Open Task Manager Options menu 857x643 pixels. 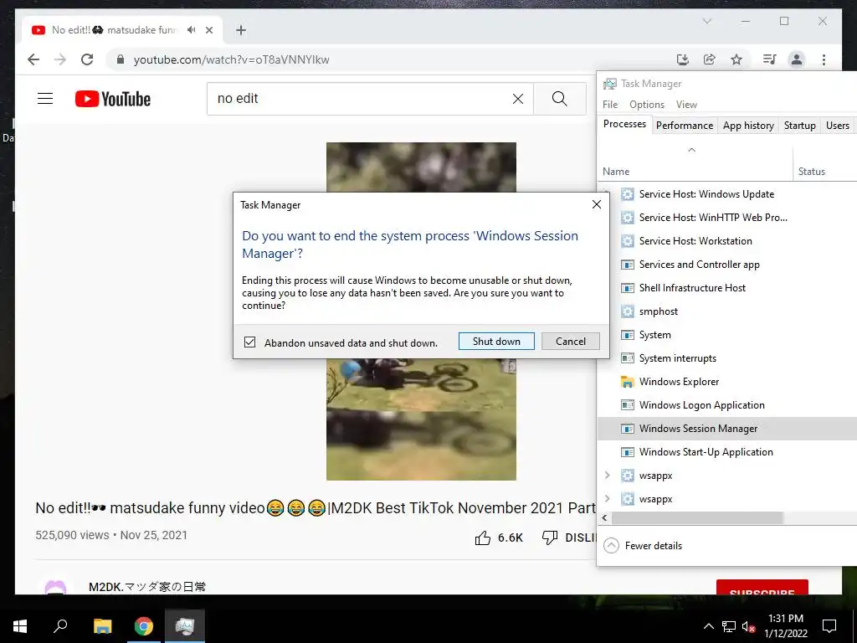pos(647,105)
